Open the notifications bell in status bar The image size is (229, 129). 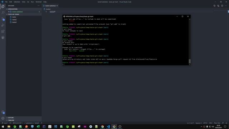coord(226,123)
